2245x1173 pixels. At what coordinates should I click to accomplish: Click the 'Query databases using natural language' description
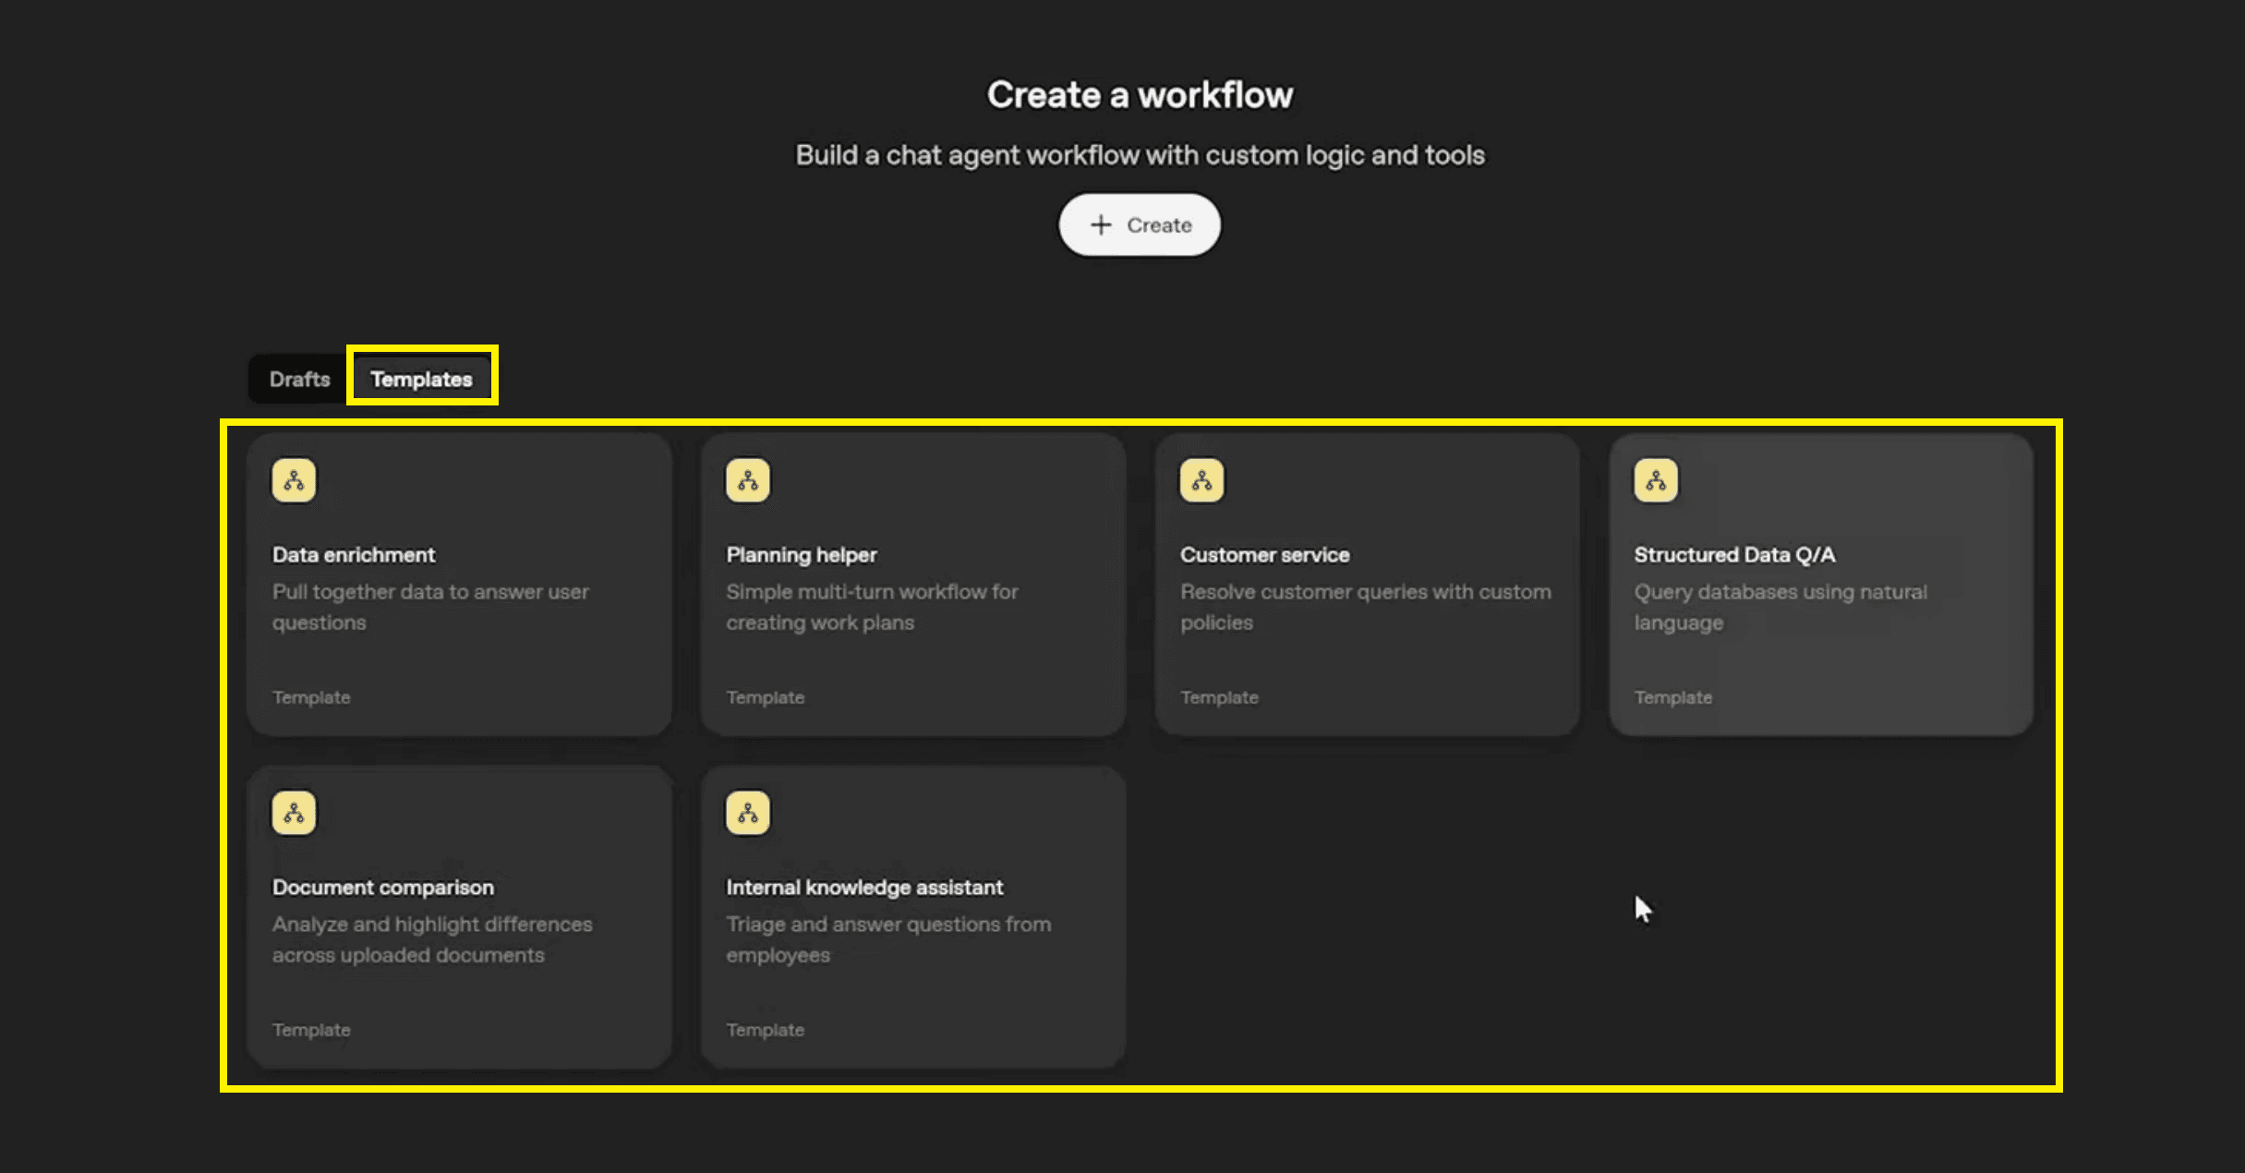click(1780, 607)
